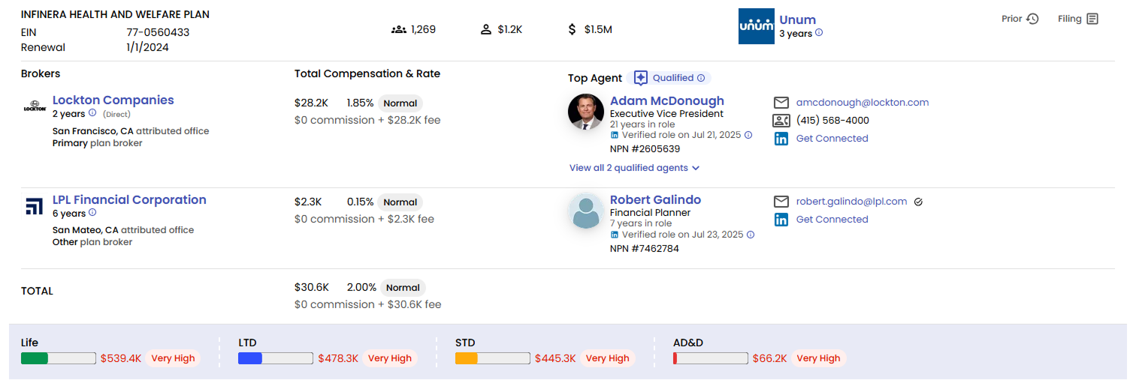Click the amcdonough@lockton.com email link
The height and width of the screenshot is (386, 1136).
click(862, 103)
